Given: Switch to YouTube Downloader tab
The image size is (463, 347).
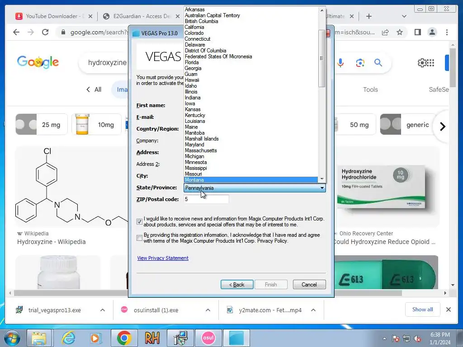Looking at the screenshot, I should click(53, 16).
